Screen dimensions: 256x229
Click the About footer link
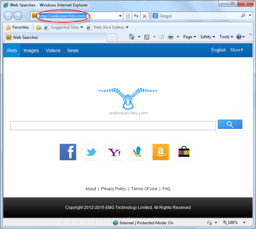90,189
